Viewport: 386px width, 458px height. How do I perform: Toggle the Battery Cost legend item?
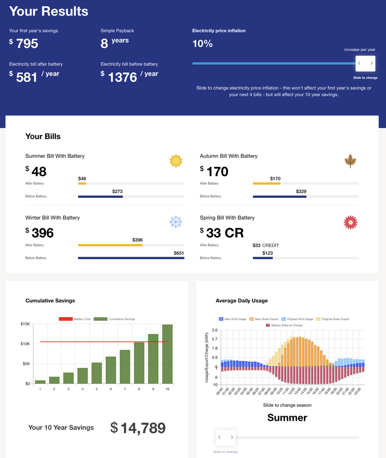74,319
